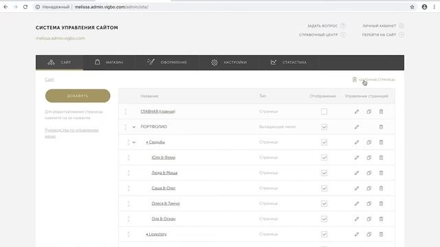440x247 pixels.
Task: Delete the Олеся & Тимур page
Action: [381, 204]
